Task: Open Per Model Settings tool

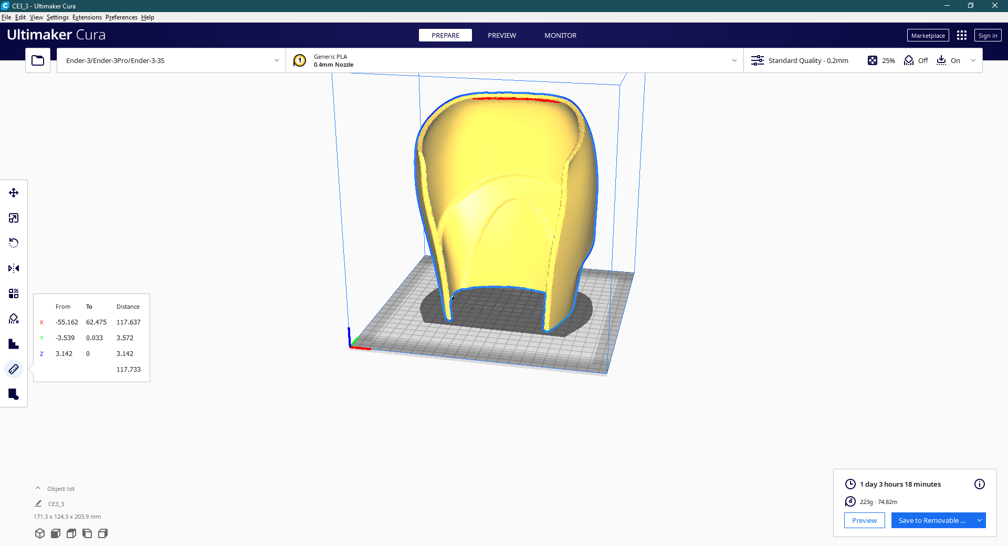Action: point(14,293)
